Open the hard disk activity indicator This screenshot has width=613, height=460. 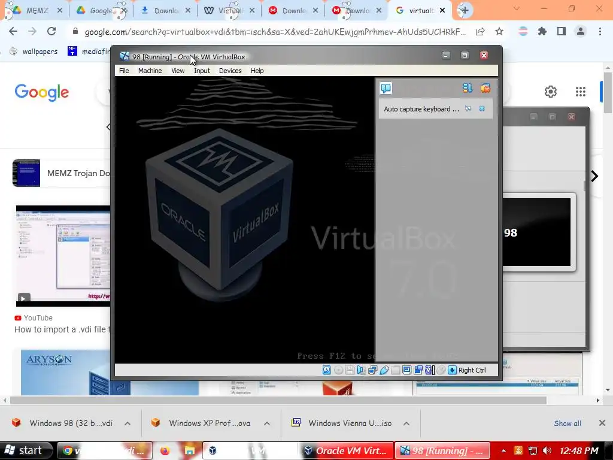[326, 370]
